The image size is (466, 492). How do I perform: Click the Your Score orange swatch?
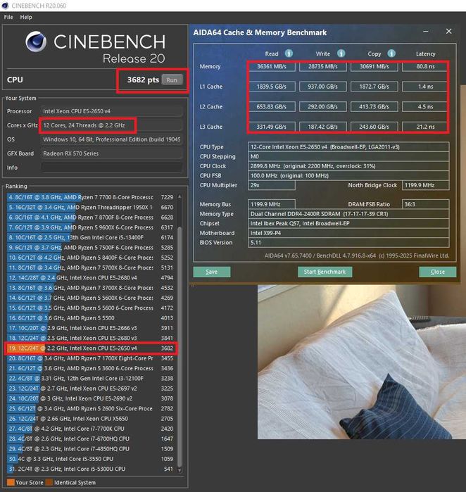[x=11, y=482]
